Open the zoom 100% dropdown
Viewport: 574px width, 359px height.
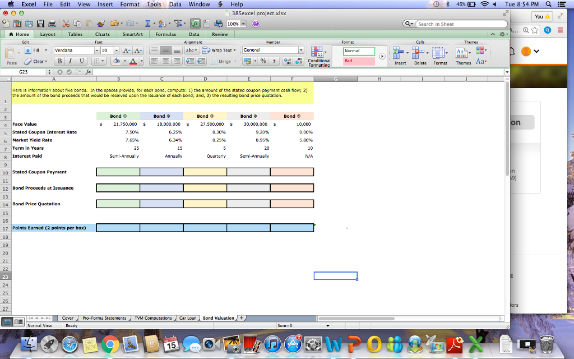coord(243,24)
